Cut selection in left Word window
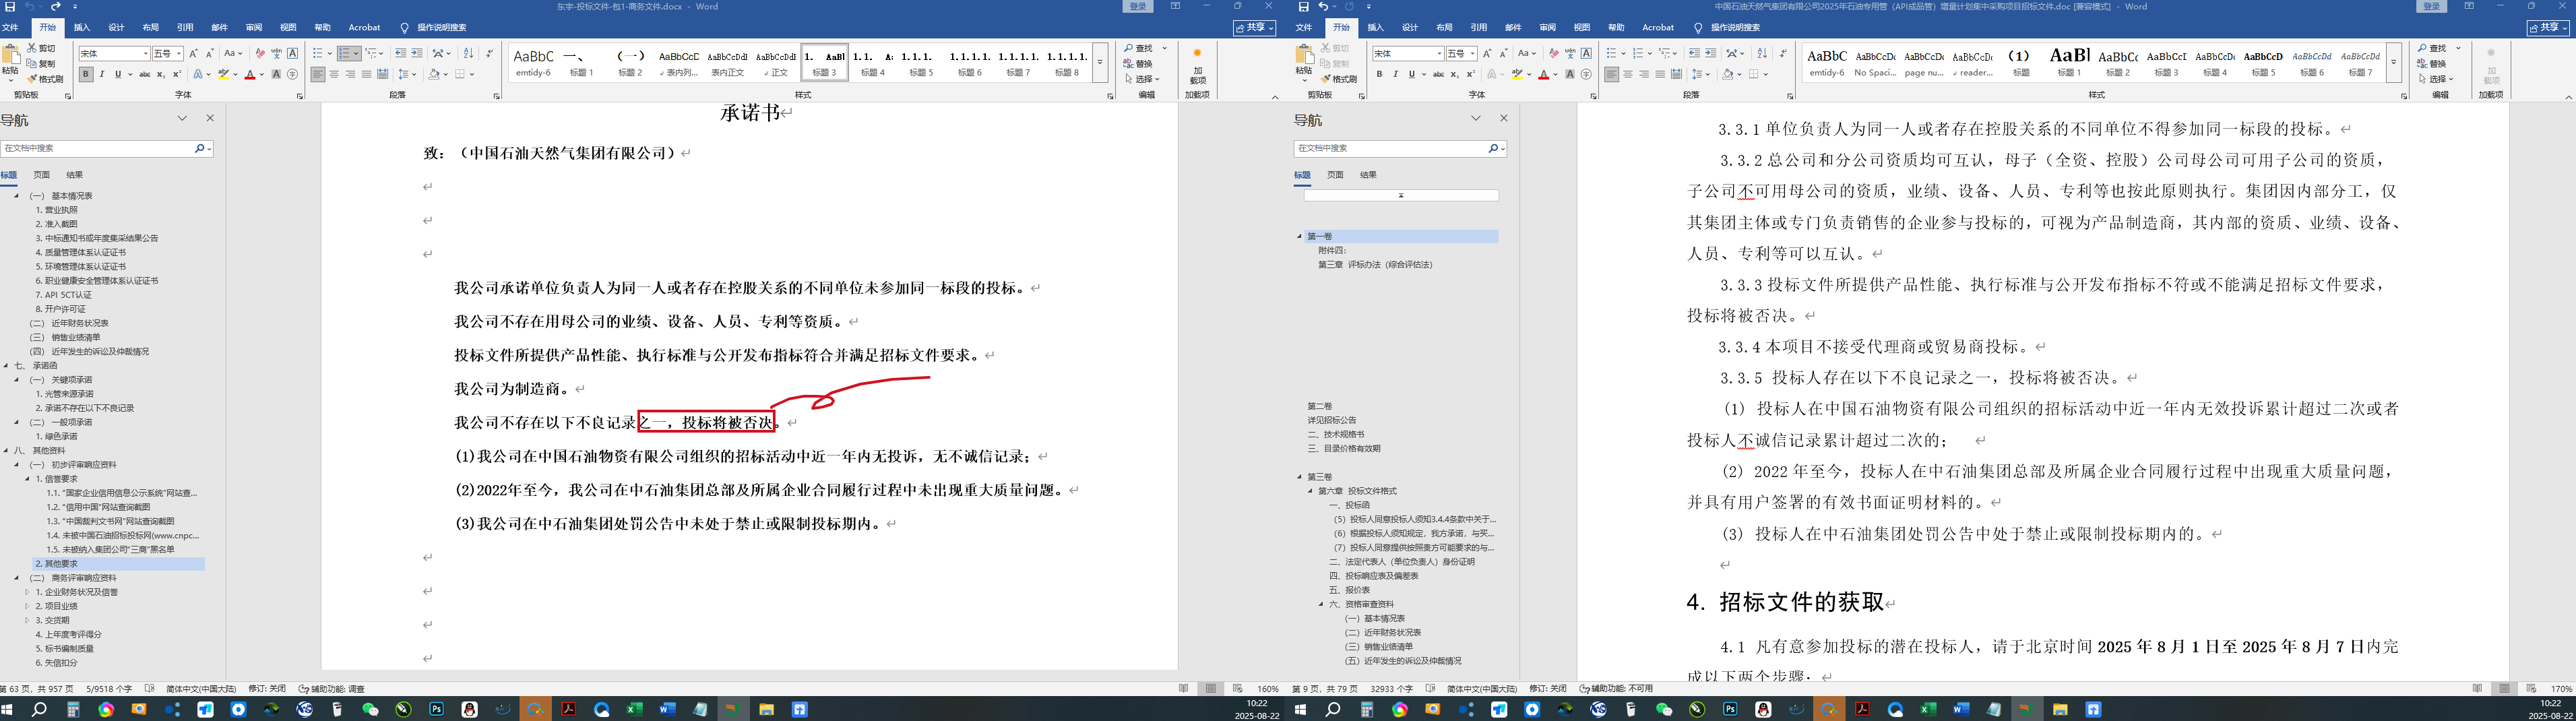 (42, 48)
